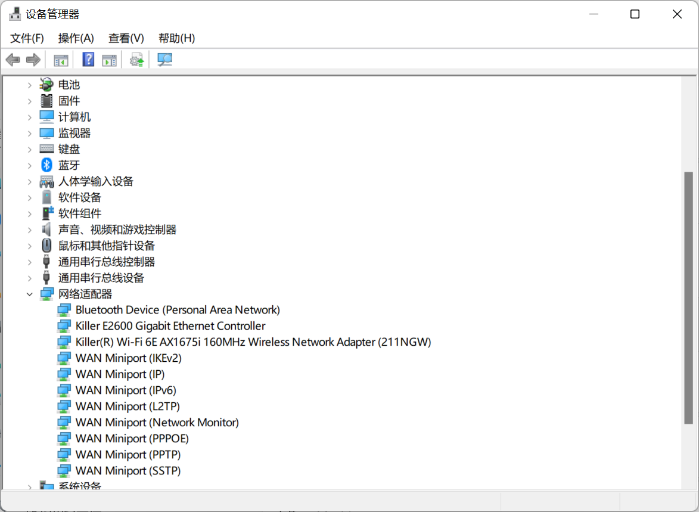This screenshot has height=512, width=699.
Task: Expand the 监视器 category
Action: coord(29,134)
